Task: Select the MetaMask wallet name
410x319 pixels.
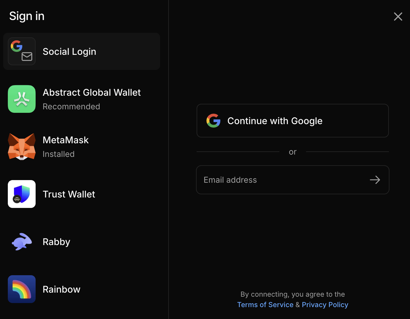Action: click(65, 140)
